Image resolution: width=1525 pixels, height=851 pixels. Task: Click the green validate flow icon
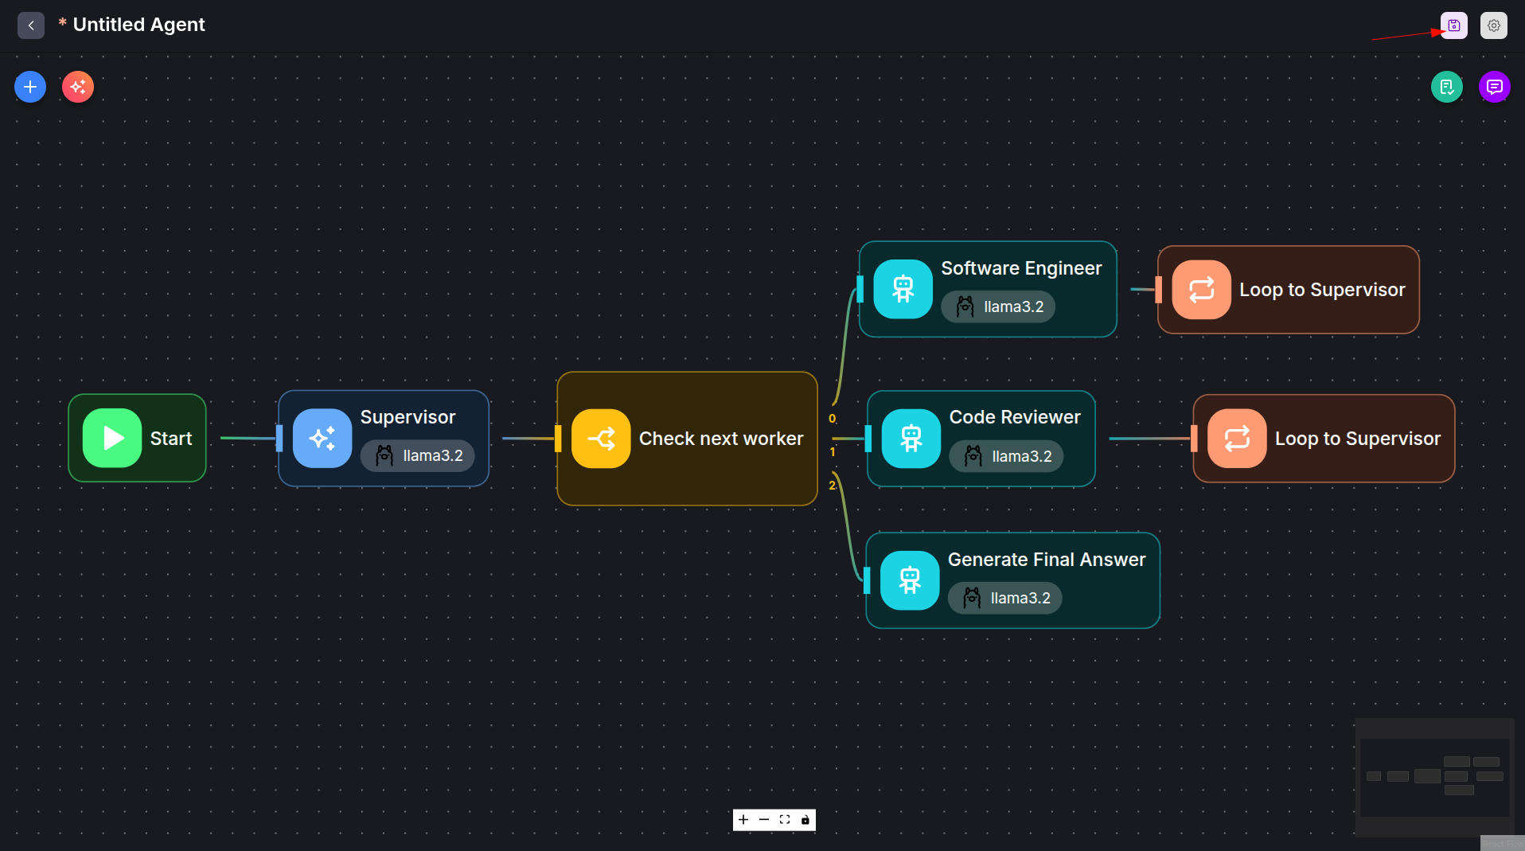1447,87
